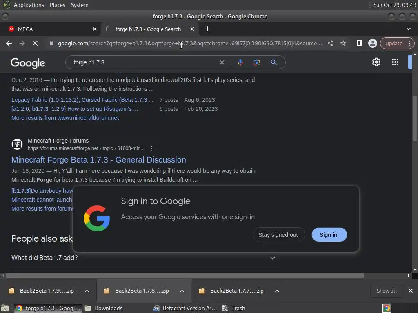Submit search with the magnifier icon
Screen dimensions: 418x313
coord(273,62)
